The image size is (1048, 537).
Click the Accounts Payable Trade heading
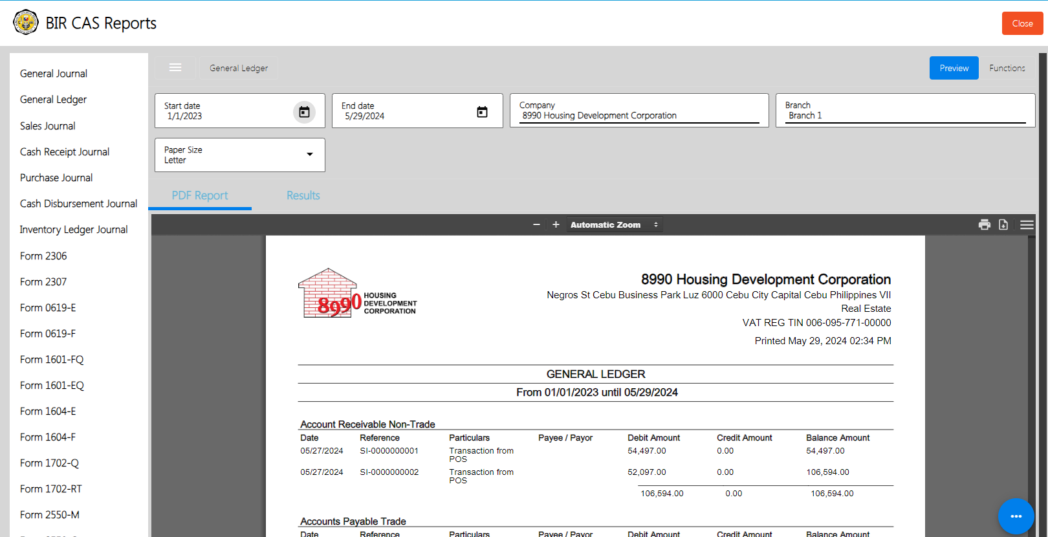353,521
